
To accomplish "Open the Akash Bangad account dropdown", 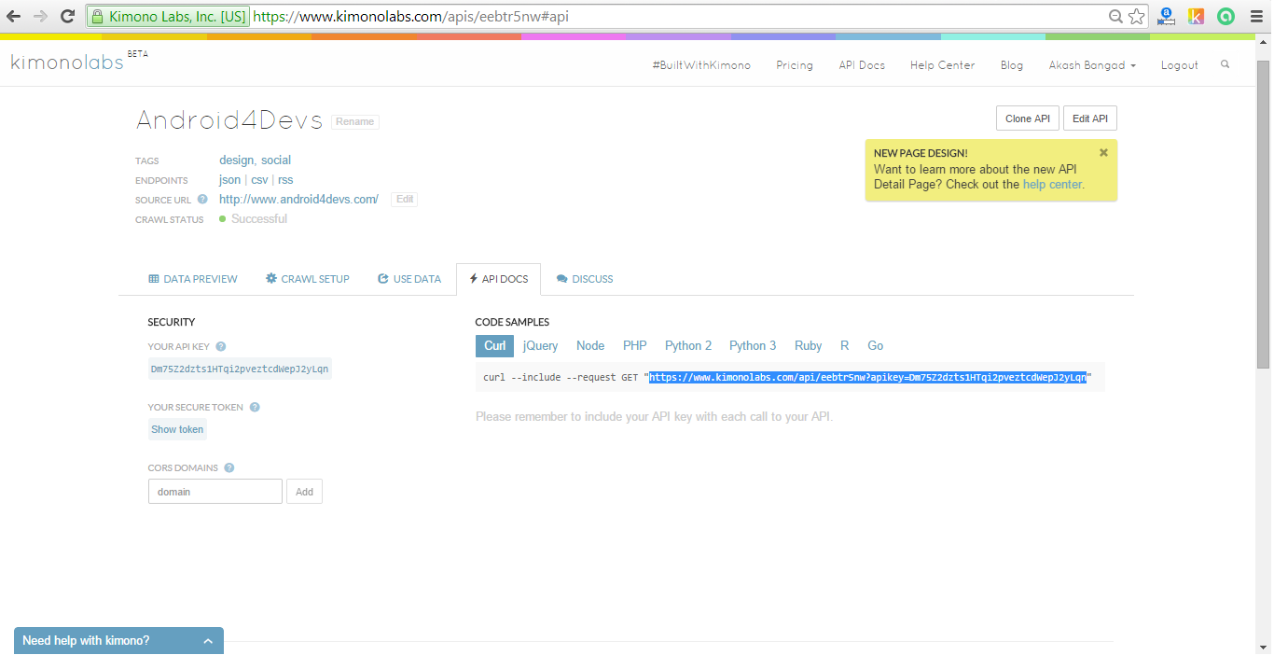I will (1092, 65).
